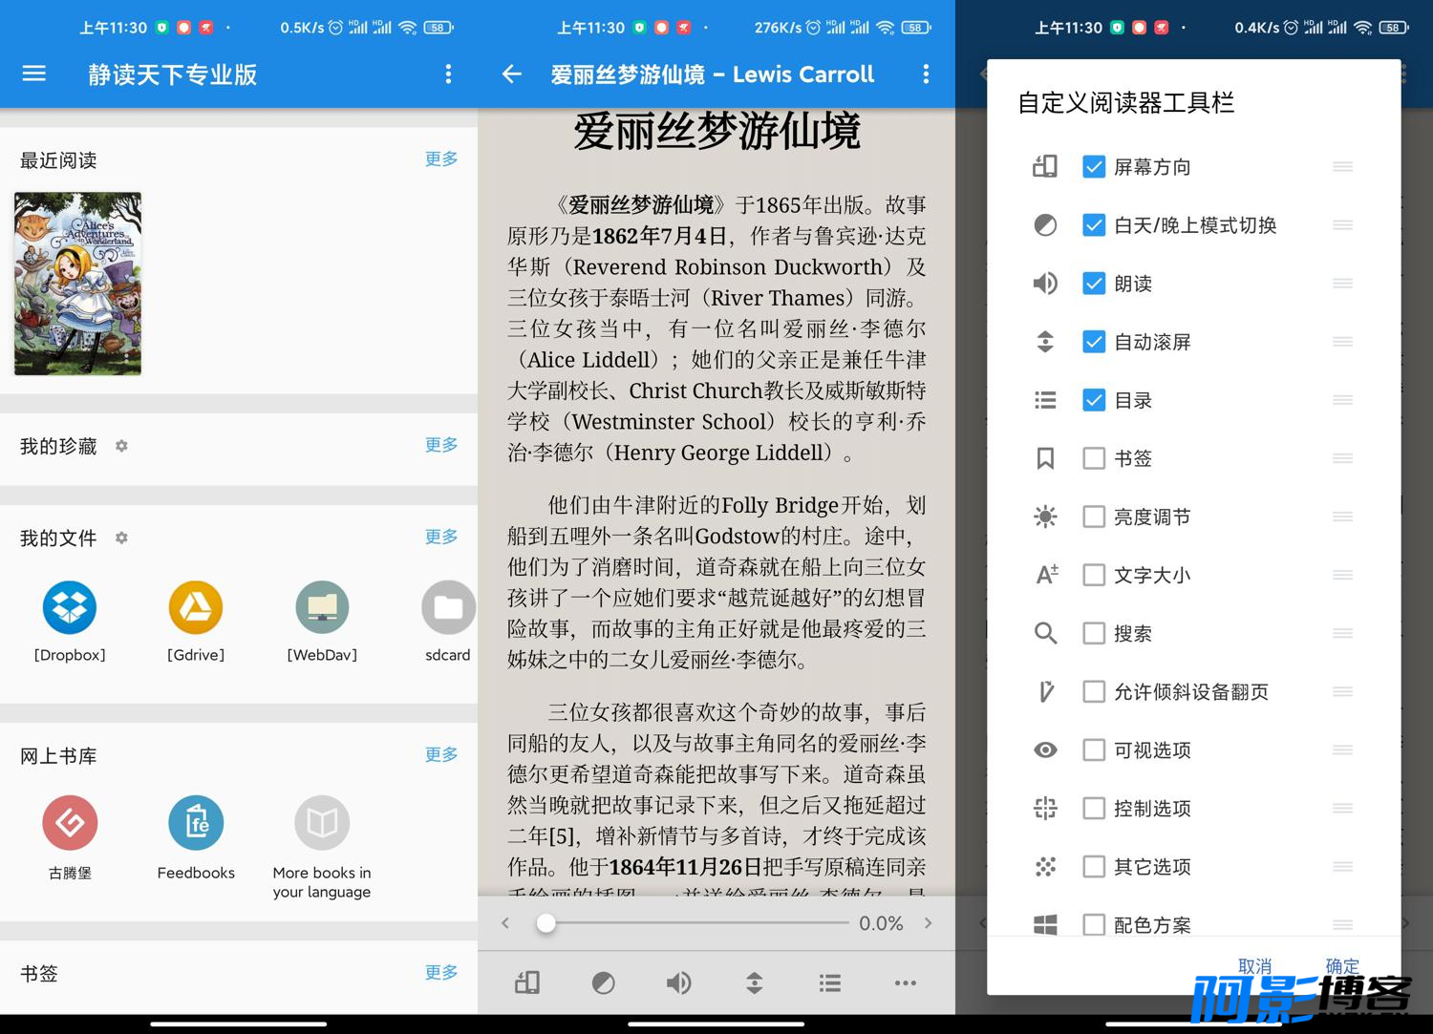
Task: Open the Dropbox cloud storage icon
Action: (x=70, y=607)
